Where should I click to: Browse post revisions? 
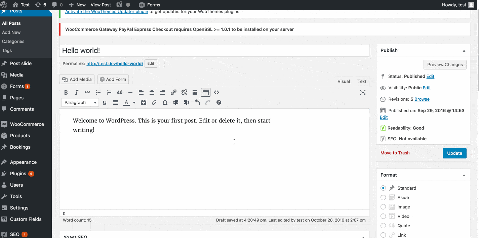point(422,99)
